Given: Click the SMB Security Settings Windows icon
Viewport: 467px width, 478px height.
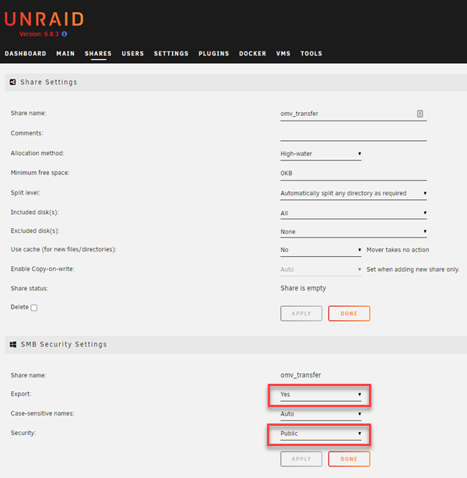Looking at the screenshot, I should pyautogui.click(x=13, y=344).
